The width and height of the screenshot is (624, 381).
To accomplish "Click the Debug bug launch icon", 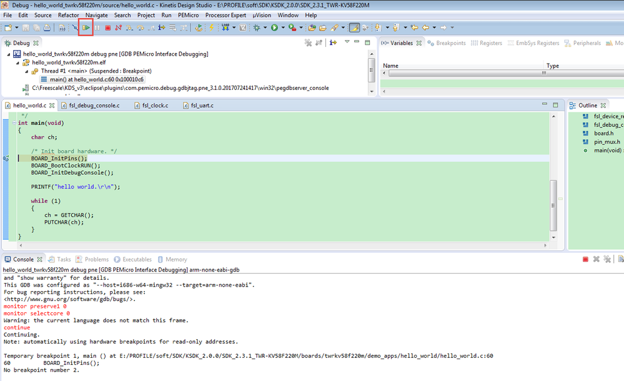I will tap(257, 27).
